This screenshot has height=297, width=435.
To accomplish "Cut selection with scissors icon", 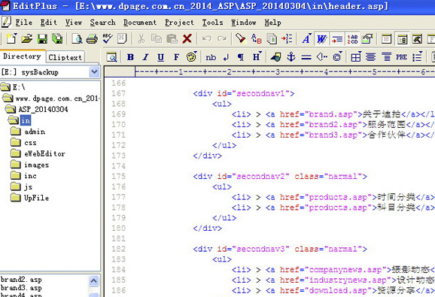I will 141,38.
